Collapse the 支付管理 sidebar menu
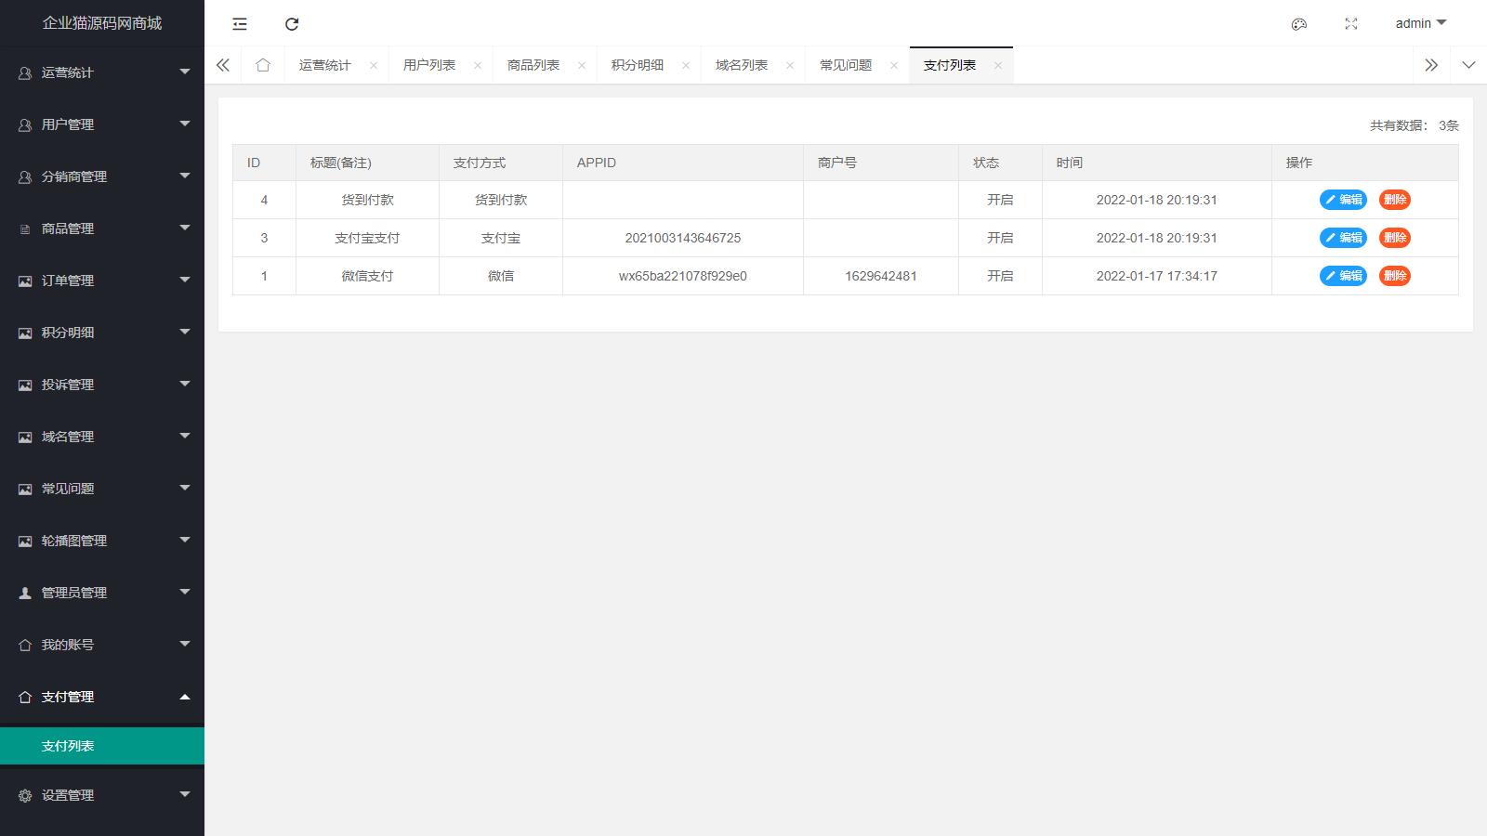1487x836 pixels. point(101,697)
